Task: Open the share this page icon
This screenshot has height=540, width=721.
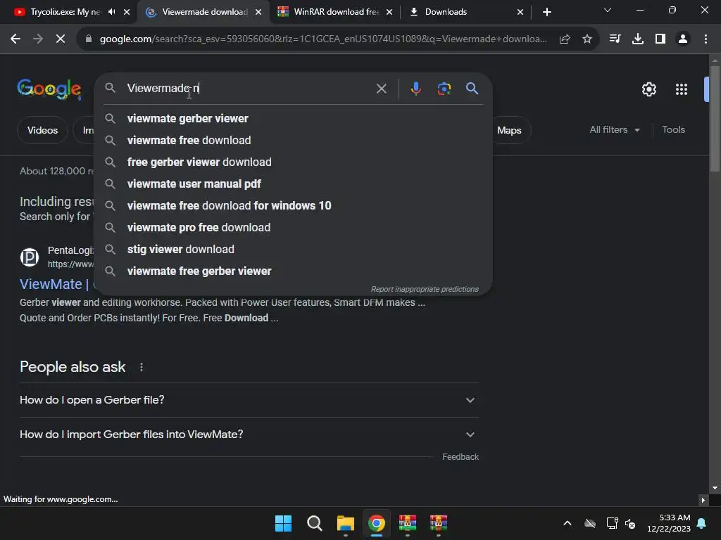Action: click(565, 39)
